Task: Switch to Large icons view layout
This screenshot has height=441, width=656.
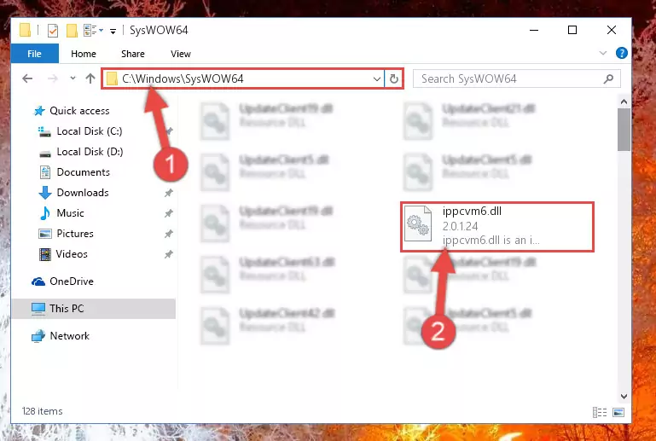Action: click(x=618, y=413)
